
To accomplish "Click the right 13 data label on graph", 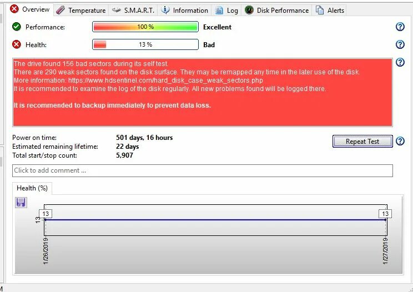I will pos(385,214).
